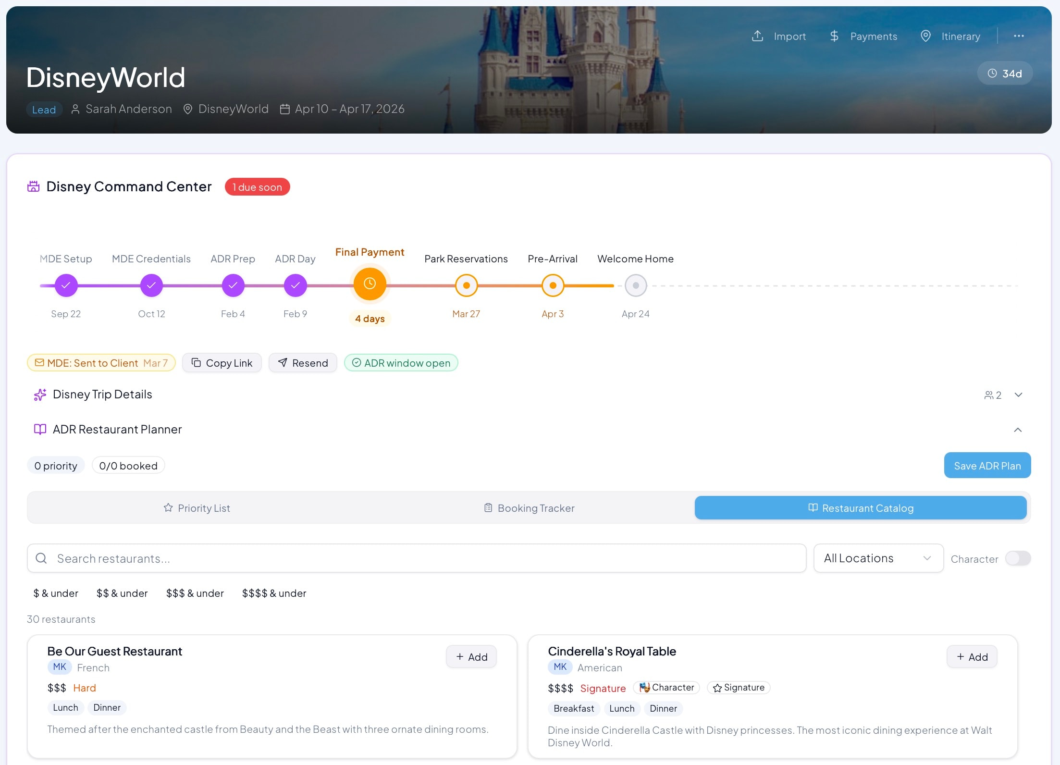Open the All Locations dropdown
The image size is (1060, 765).
[x=878, y=558]
